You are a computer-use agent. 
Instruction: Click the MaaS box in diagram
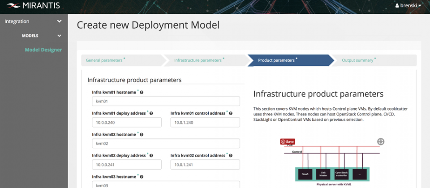pos(305,174)
